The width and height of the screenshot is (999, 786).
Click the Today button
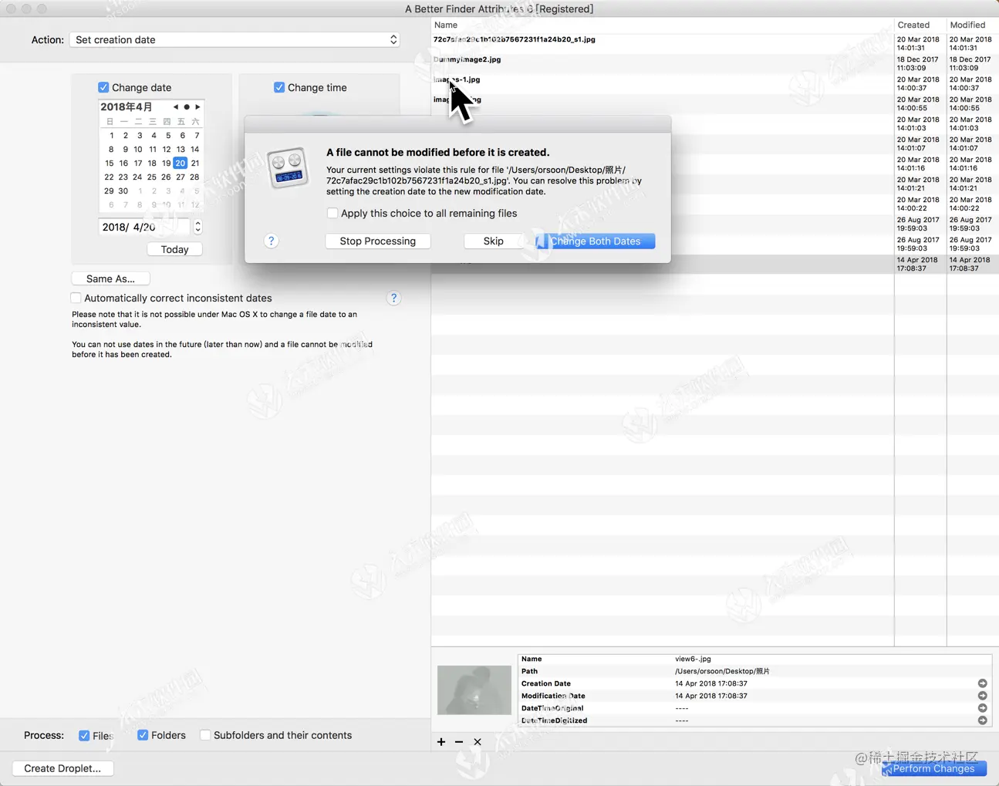174,249
